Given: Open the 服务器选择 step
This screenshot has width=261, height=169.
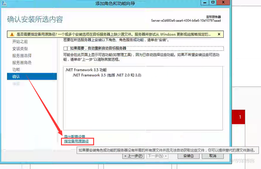Looking at the screenshot, I should tap(22, 56).
